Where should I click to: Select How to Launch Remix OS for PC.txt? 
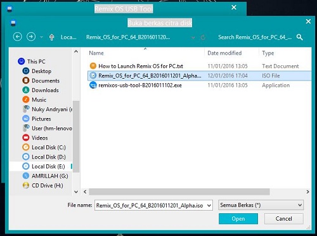[x=200, y=66]
